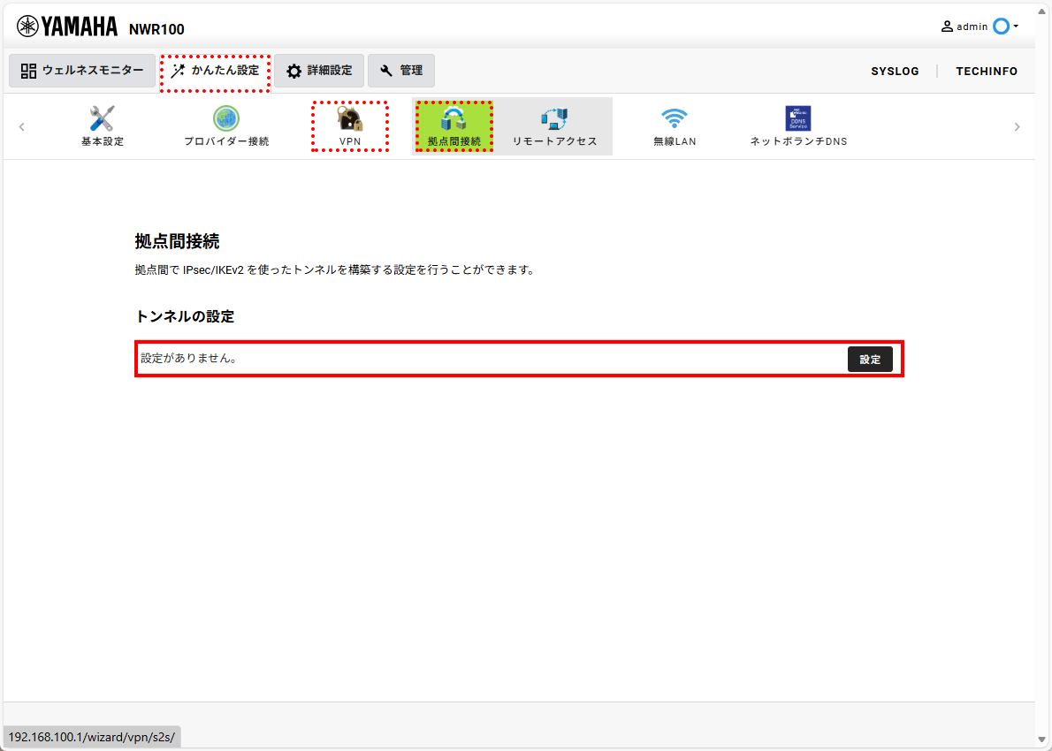Open the admin dropdown arrow
Image resolution: width=1052 pixels, height=751 pixels.
click(1016, 27)
